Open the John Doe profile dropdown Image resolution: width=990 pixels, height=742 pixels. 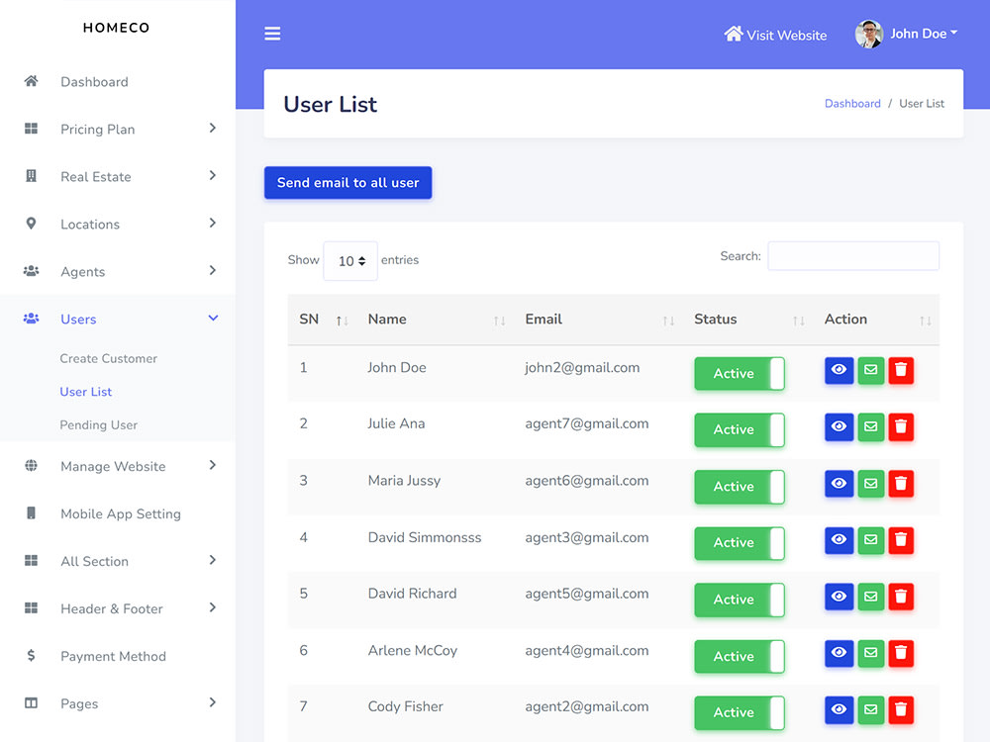[x=906, y=33]
